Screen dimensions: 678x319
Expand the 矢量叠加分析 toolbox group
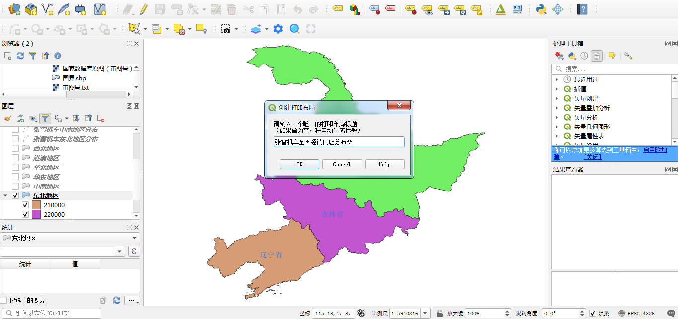point(557,108)
